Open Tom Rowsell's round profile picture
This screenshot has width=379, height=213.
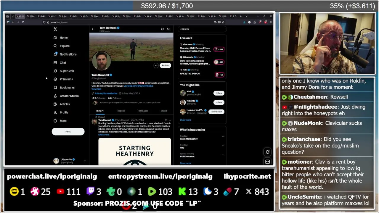pyautogui.click(x=102, y=61)
